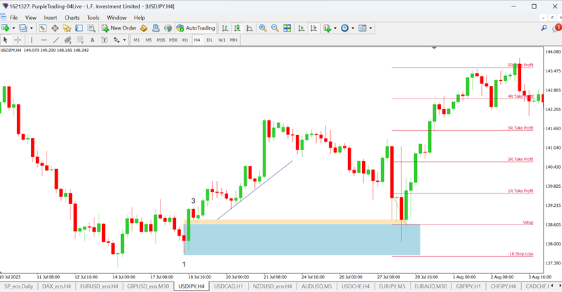This screenshot has width=562, height=292.
Task: Zoom out on the chart
Action: pos(275,28)
